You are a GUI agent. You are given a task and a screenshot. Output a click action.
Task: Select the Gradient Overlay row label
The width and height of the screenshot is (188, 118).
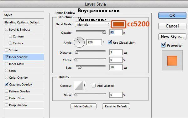(x=20, y=84)
